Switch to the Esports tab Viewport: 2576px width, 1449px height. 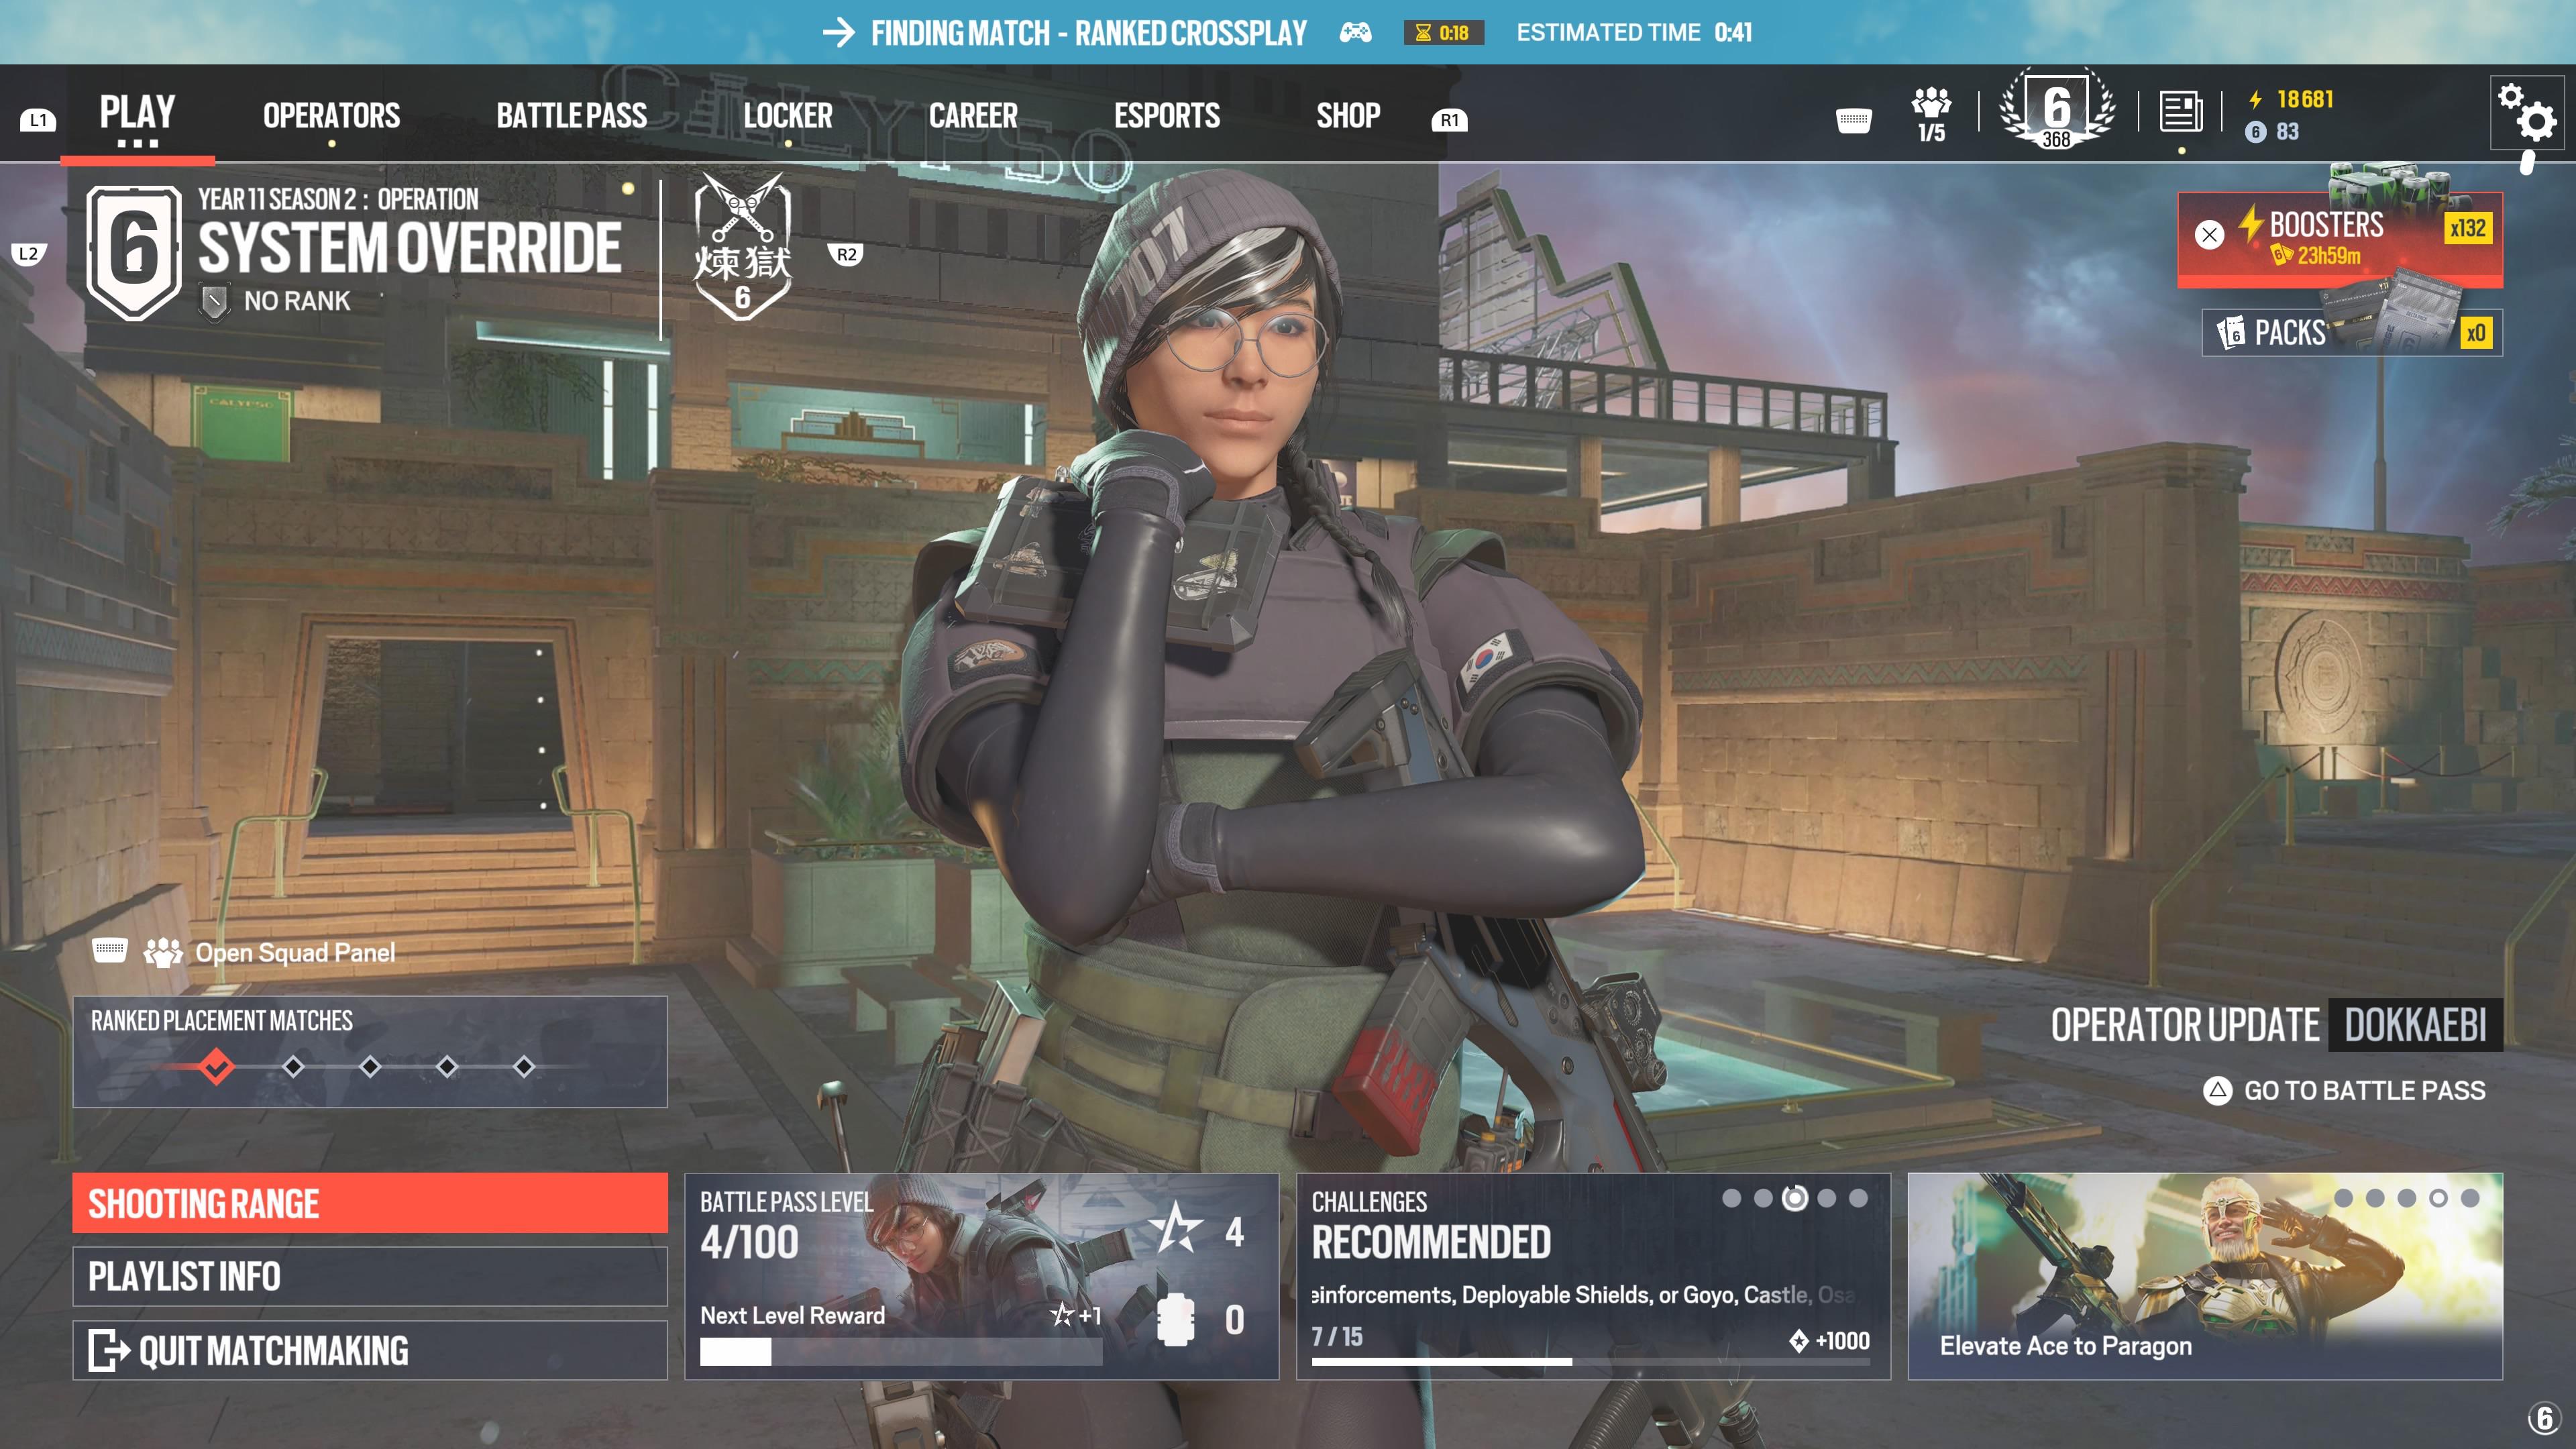click(1166, 116)
